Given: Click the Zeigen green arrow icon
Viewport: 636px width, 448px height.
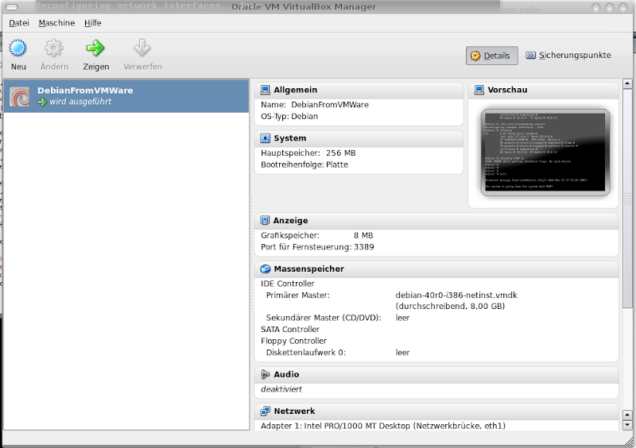Looking at the screenshot, I should point(95,48).
